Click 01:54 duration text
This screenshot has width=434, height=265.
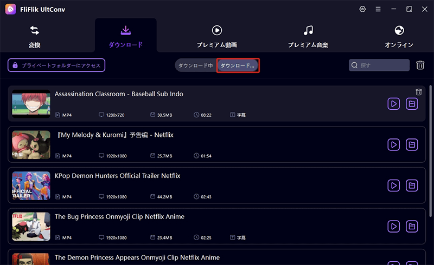[206, 156]
